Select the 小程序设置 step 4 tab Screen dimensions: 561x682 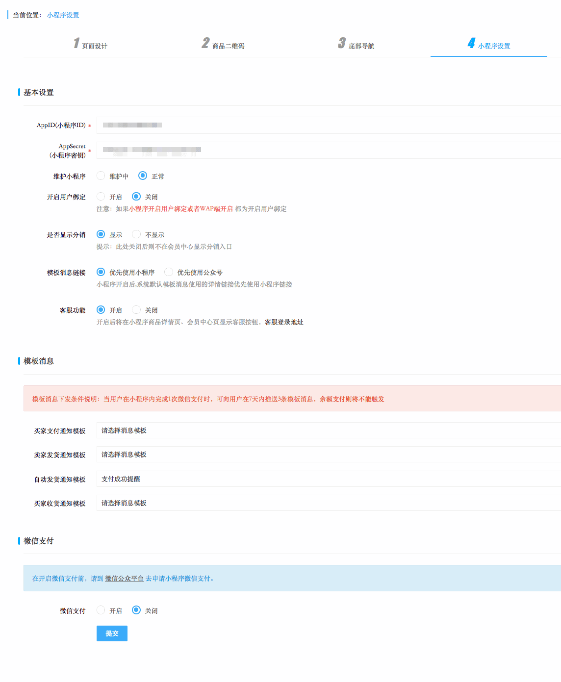coord(489,45)
